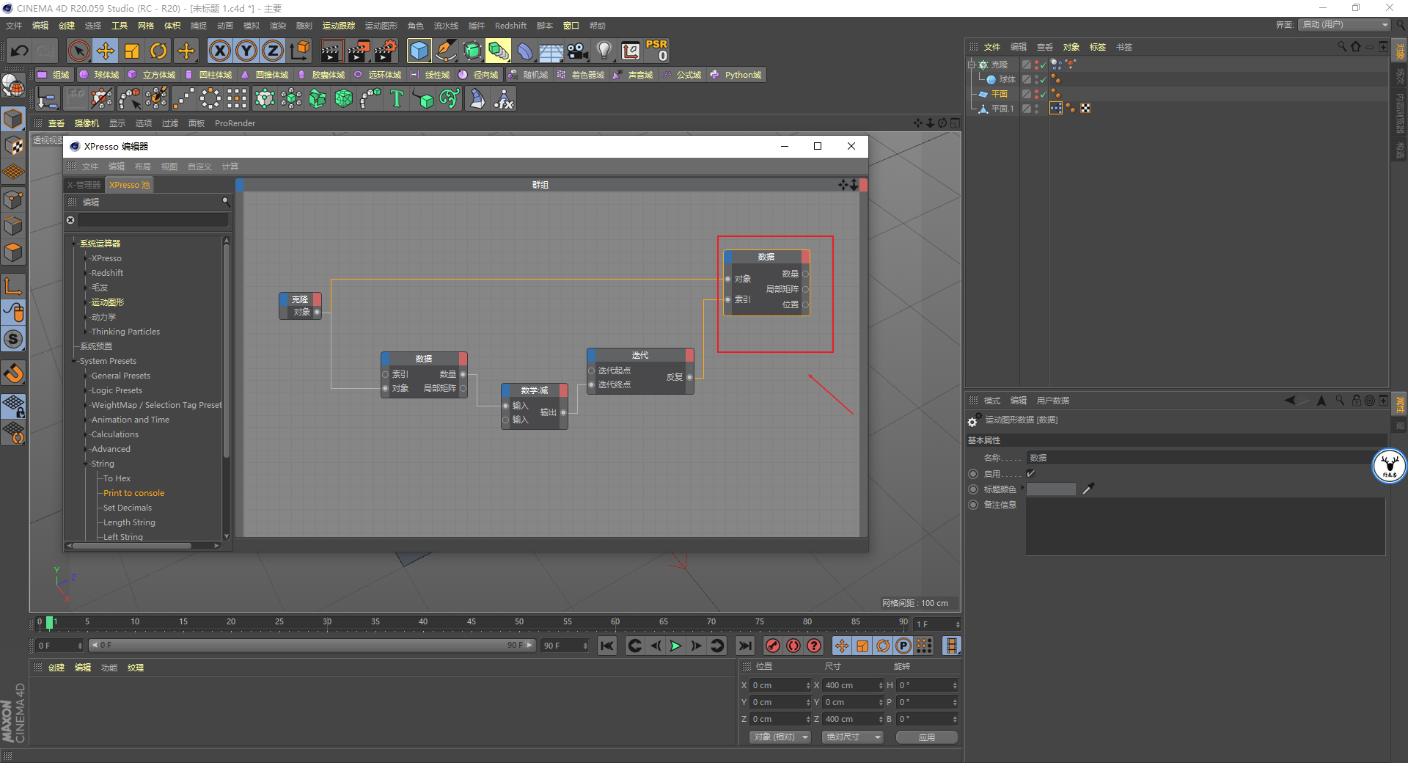Image resolution: width=1408 pixels, height=763 pixels.
Task: Collapse the System Presets tree node
Action: [74, 361]
